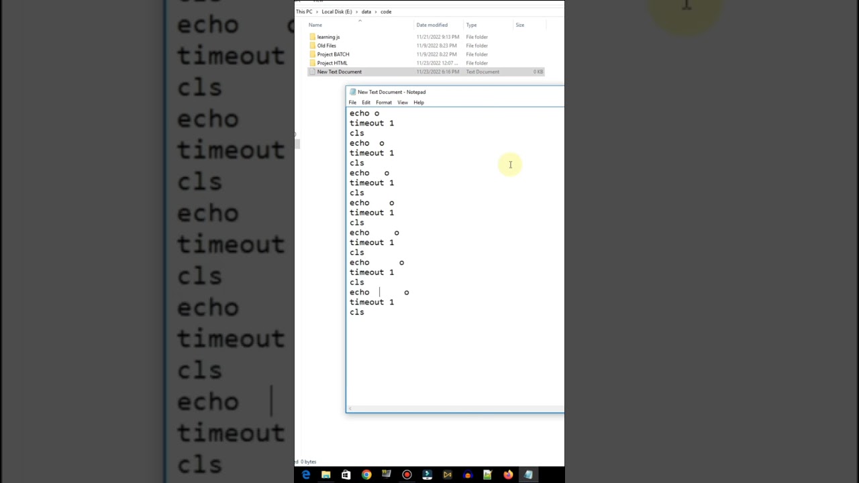Open Google Chrome from the taskbar

(x=366, y=475)
